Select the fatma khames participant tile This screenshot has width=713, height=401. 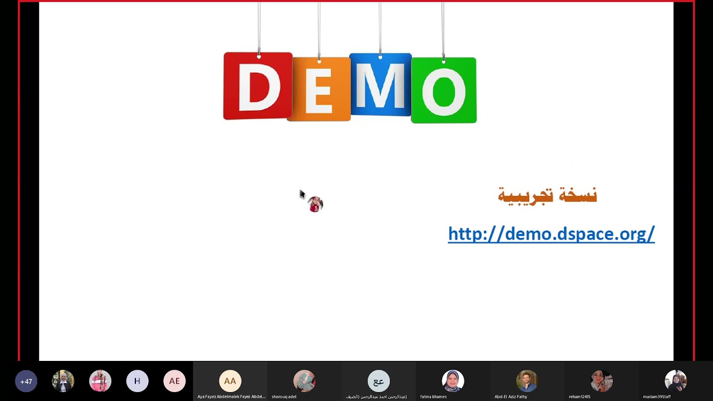(x=452, y=382)
